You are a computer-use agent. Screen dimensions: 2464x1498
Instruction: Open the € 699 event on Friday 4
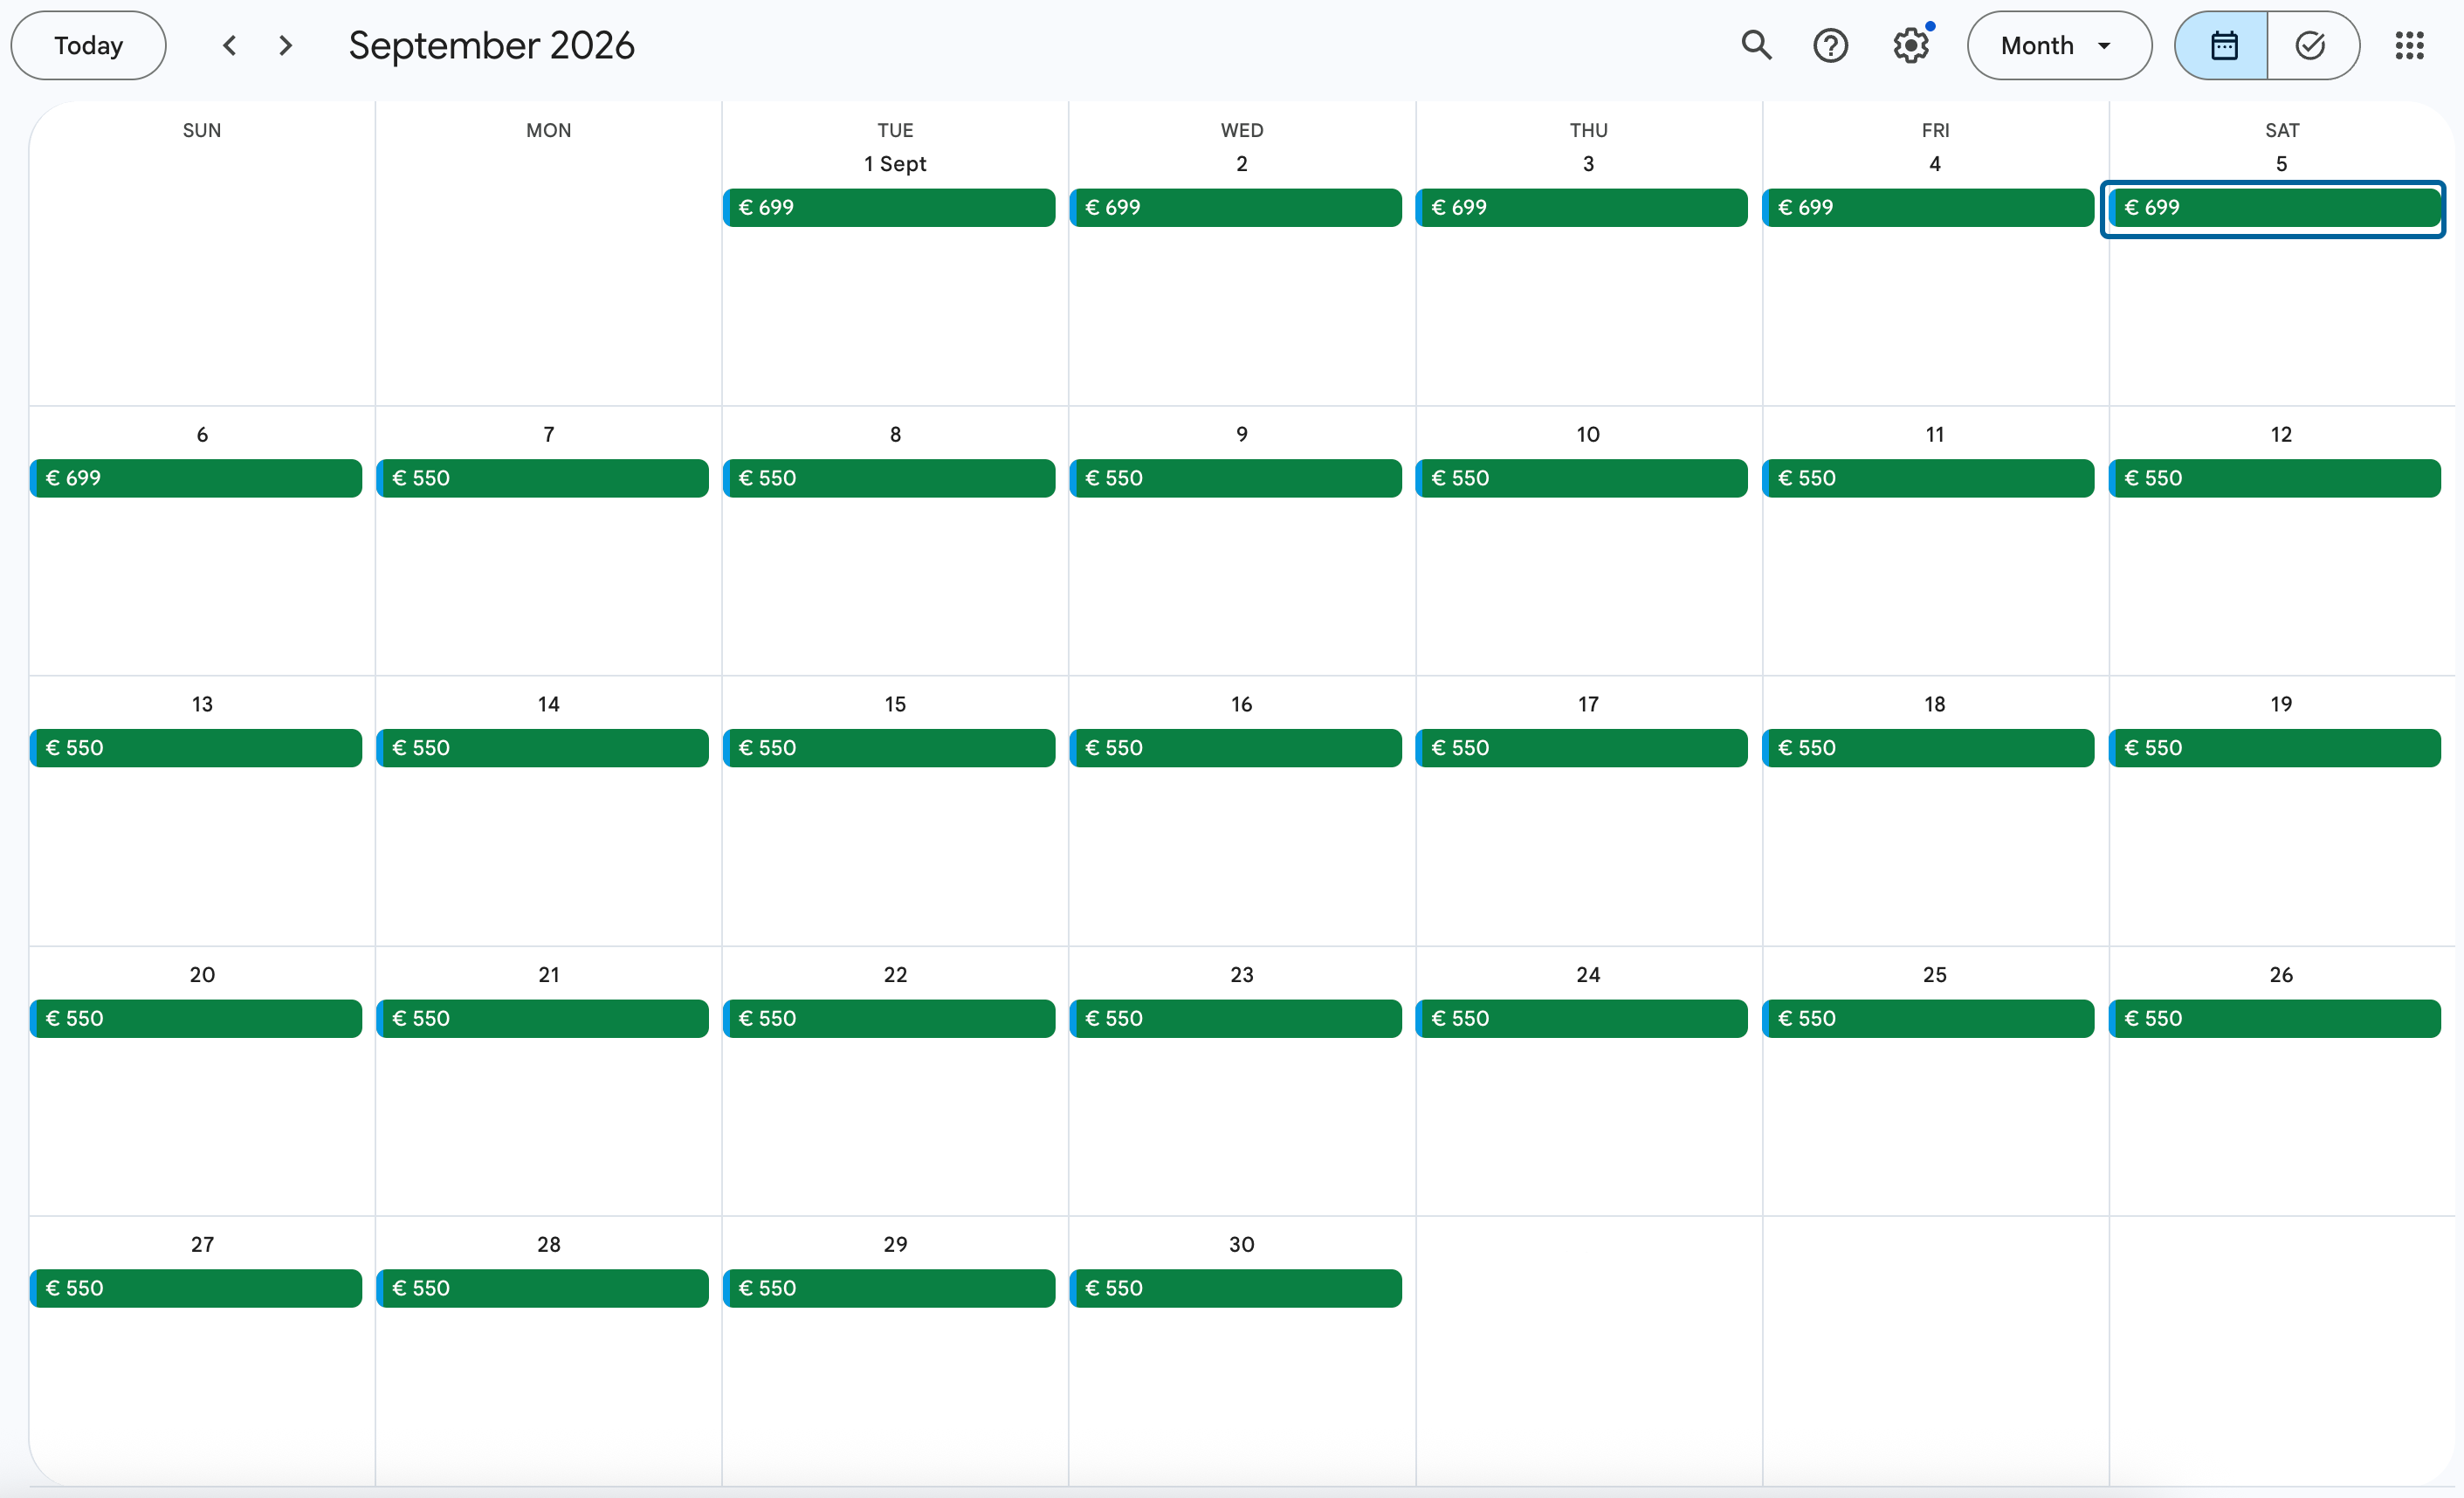pos(1928,207)
